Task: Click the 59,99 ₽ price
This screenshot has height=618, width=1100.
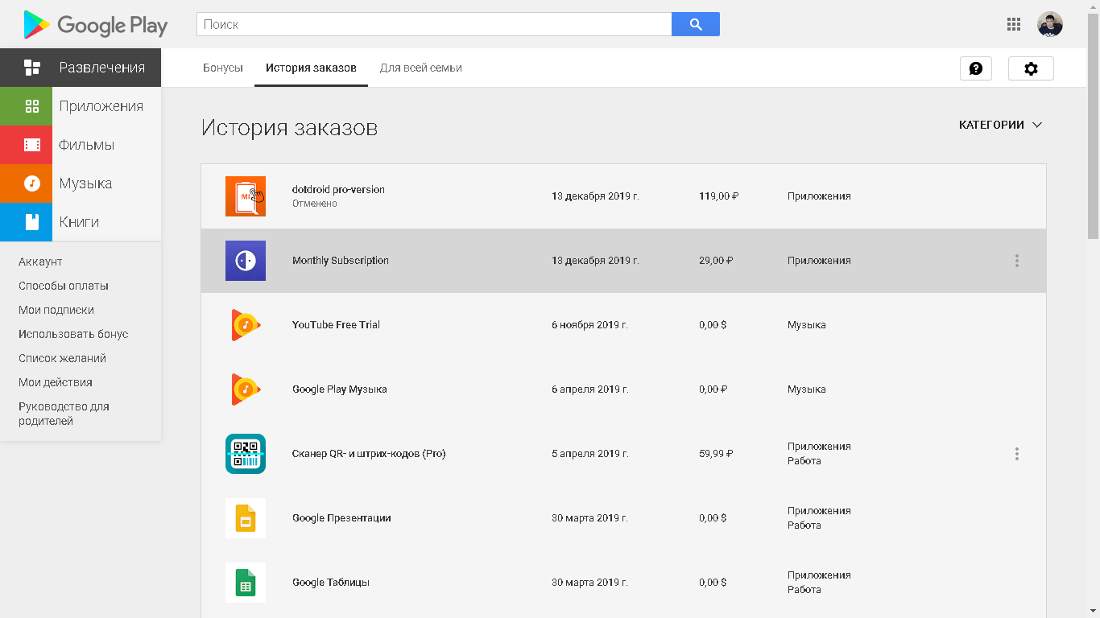Action: tap(717, 454)
